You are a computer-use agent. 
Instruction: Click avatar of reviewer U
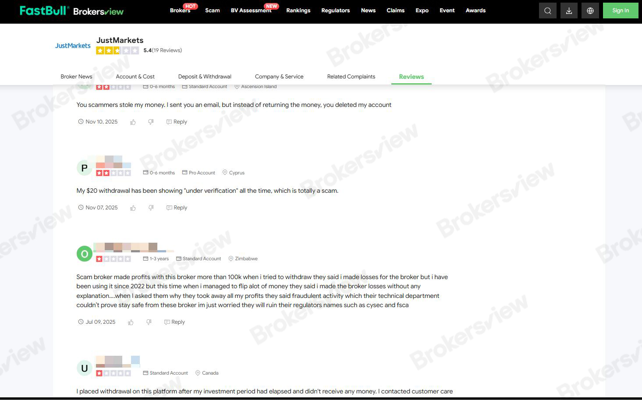pos(85,368)
